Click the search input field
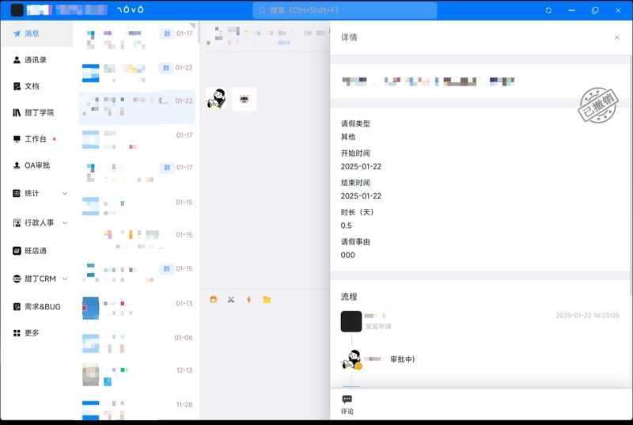633x425 pixels. [x=344, y=10]
